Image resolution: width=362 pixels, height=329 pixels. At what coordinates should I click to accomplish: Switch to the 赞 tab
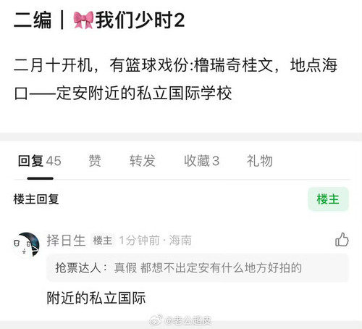point(95,161)
